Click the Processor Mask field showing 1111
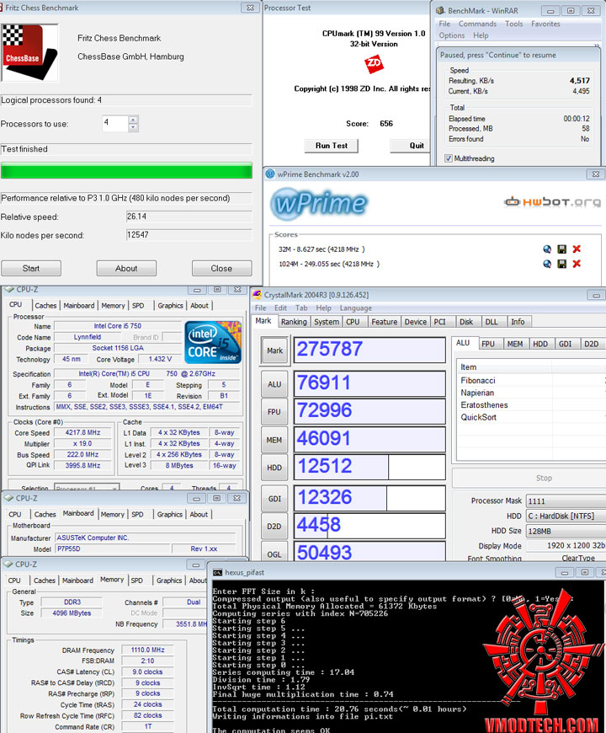The height and width of the screenshot is (733, 606). tap(566, 501)
